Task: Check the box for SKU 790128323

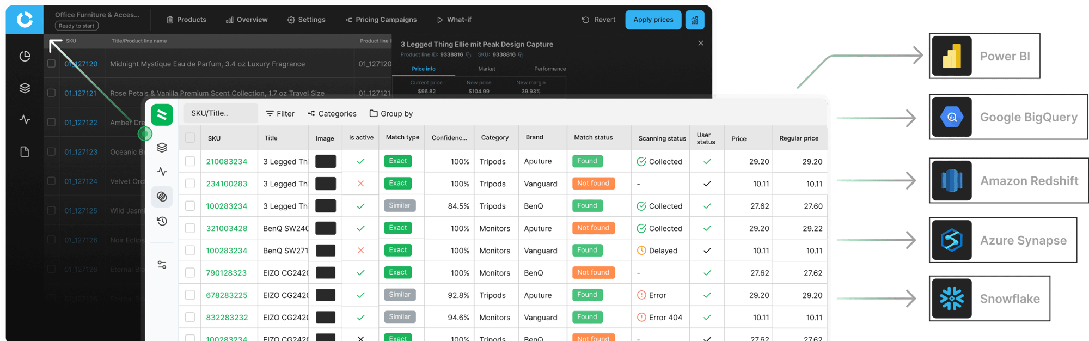Action: [x=190, y=273]
